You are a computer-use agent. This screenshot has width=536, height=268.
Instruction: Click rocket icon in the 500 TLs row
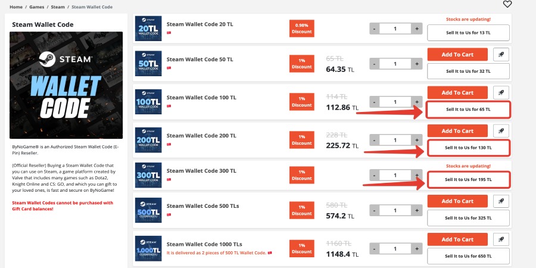pos(501,201)
